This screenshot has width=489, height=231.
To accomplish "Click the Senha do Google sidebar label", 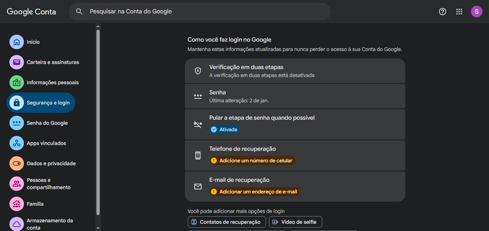I will pyautogui.click(x=47, y=123).
